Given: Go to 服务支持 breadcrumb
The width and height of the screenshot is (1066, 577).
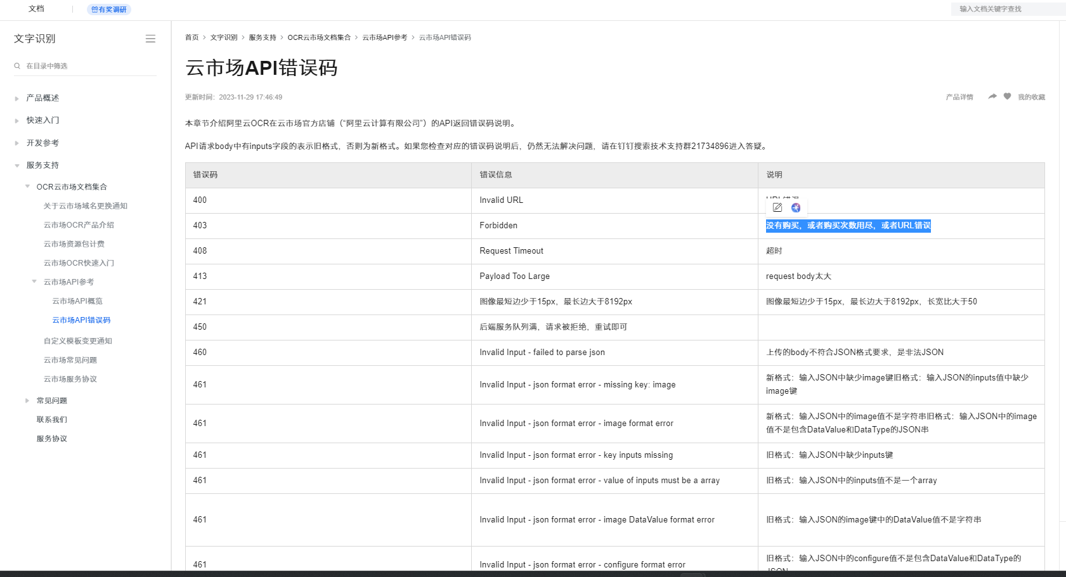Looking at the screenshot, I should (x=263, y=37).
